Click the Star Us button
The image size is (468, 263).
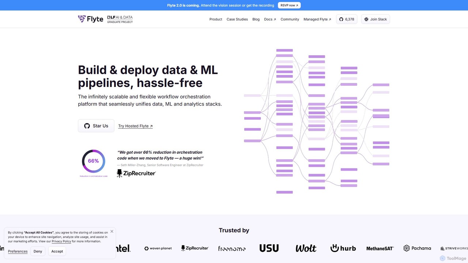(x=96, y=126)
